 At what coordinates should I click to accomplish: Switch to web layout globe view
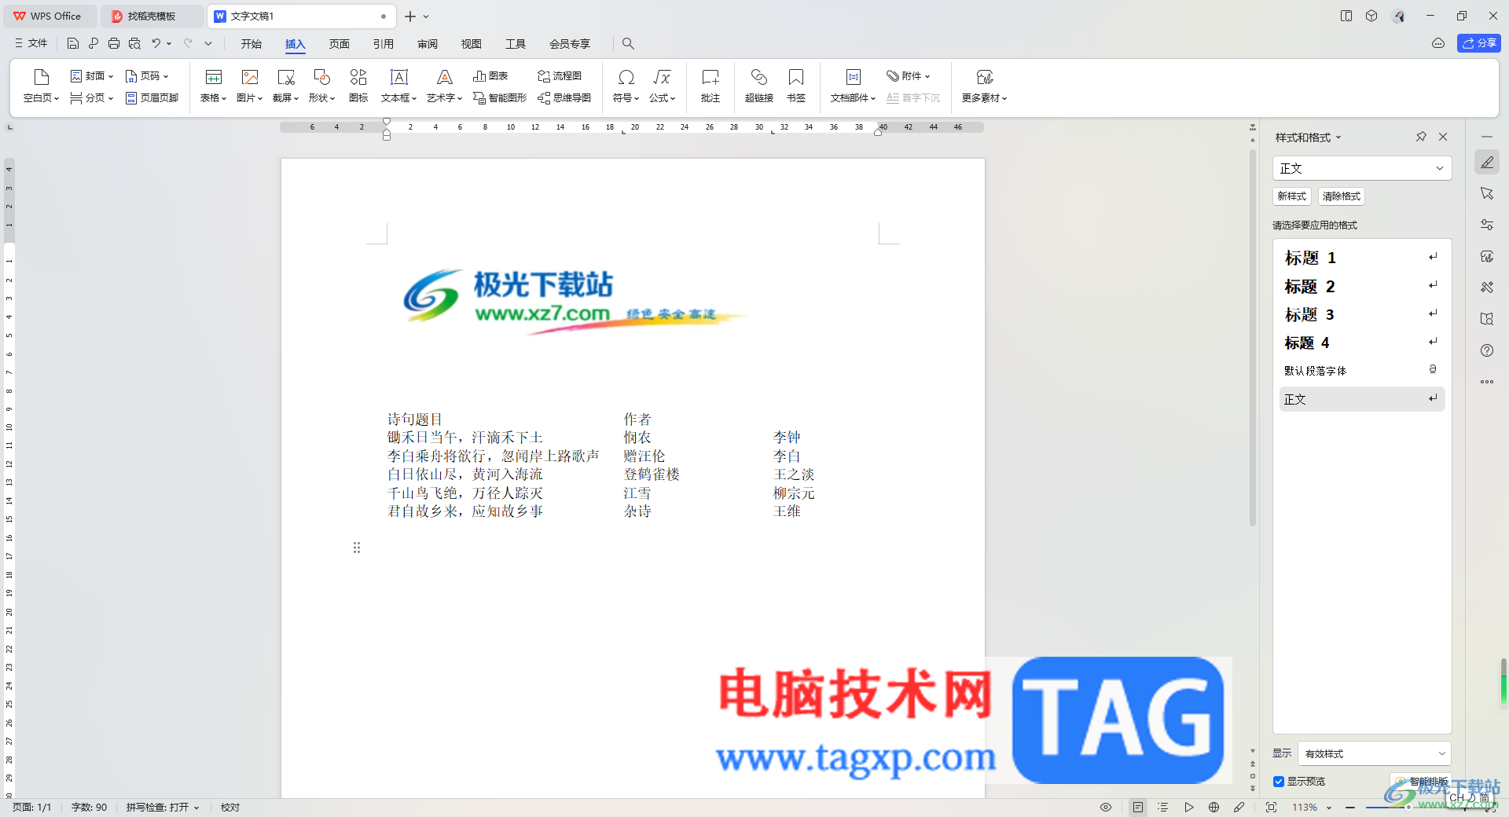(x=1214, y=808)
